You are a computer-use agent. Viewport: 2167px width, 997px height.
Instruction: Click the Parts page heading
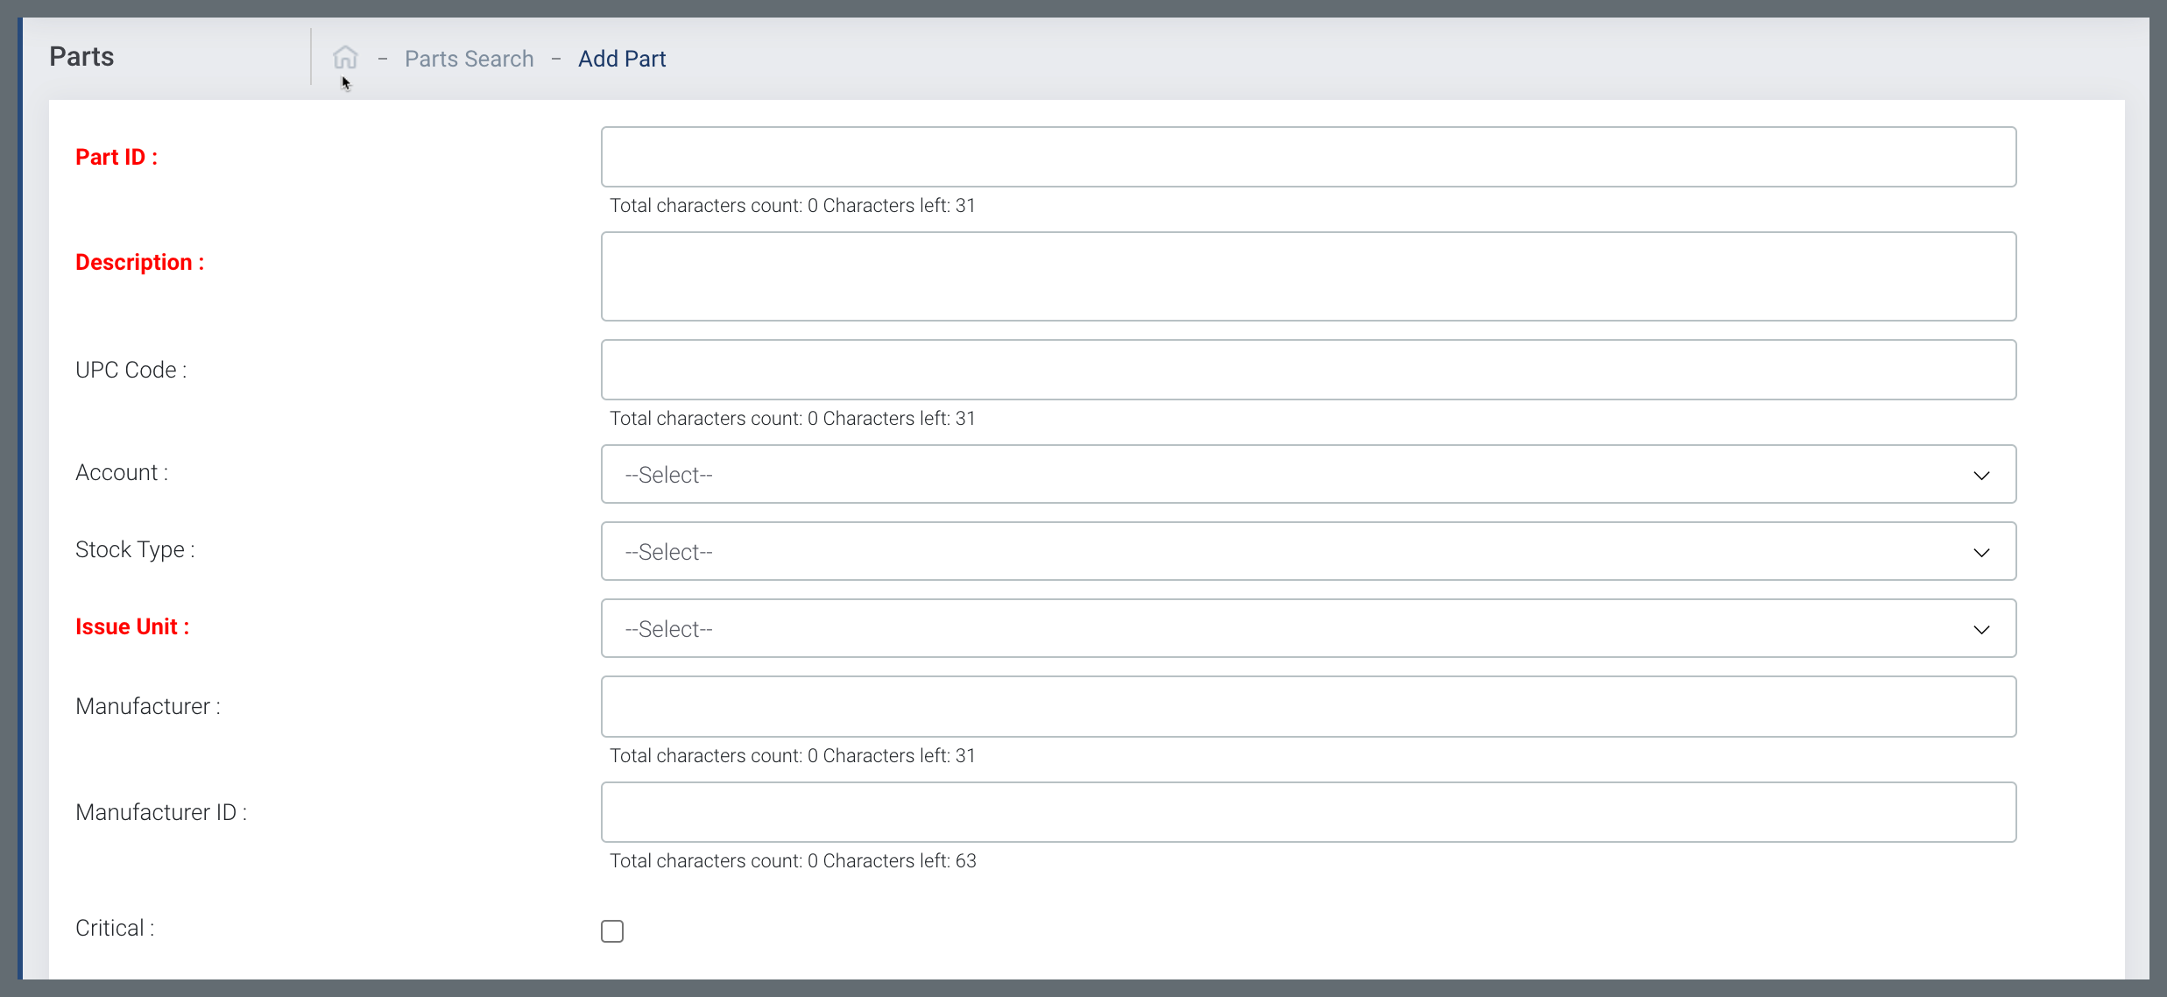click(x=81, y=57)
